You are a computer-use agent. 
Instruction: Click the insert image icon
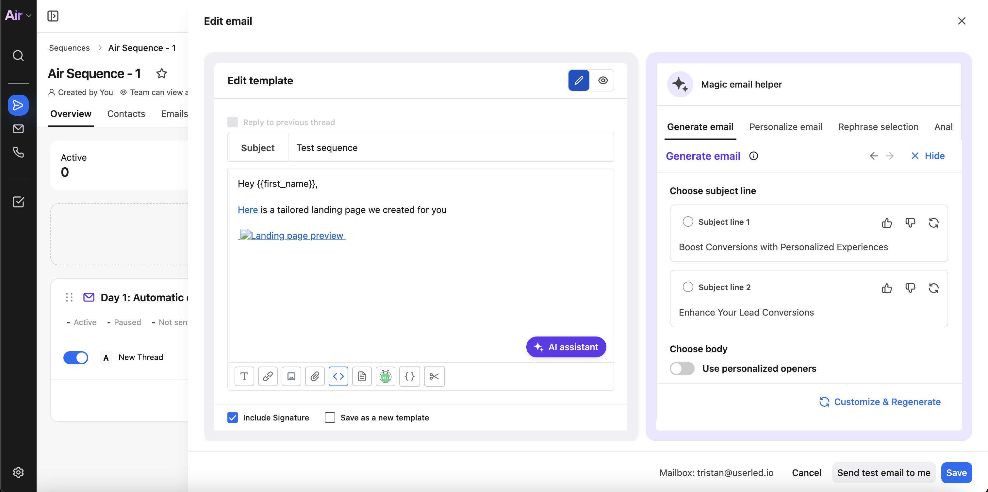(291, 376)
